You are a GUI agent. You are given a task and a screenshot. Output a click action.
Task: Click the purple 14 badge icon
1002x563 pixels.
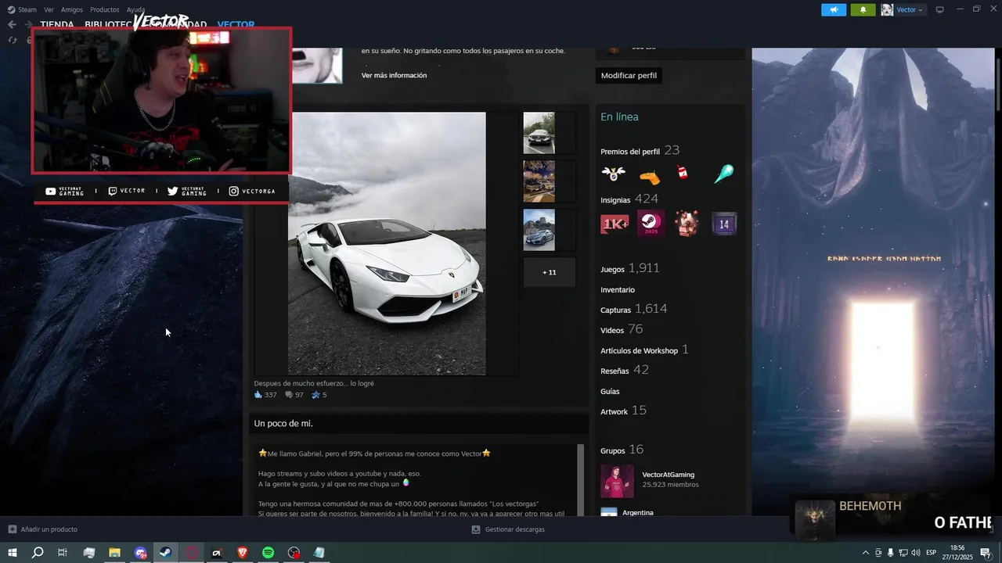pos(724,224)
